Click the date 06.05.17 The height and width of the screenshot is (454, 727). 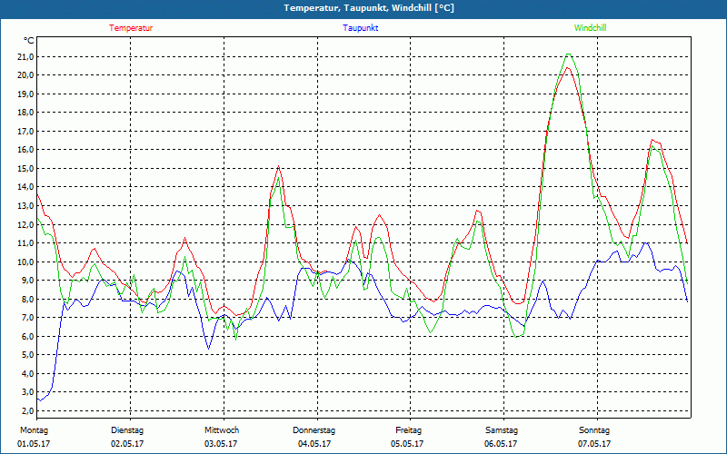coord(501,444)
